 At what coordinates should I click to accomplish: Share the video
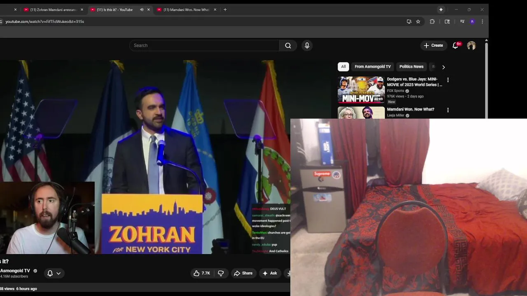click(243, 273)
